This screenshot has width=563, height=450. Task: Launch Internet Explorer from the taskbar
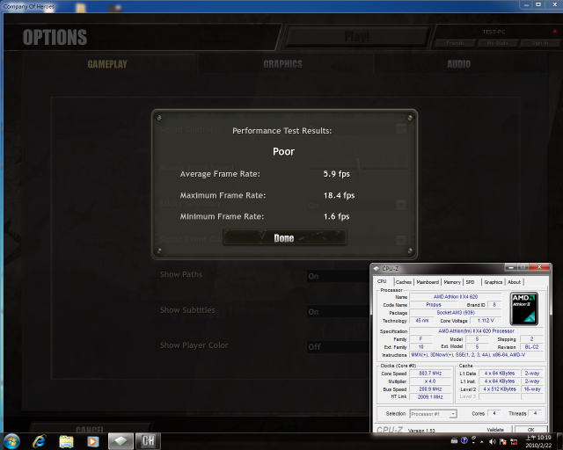click(39, 441)
